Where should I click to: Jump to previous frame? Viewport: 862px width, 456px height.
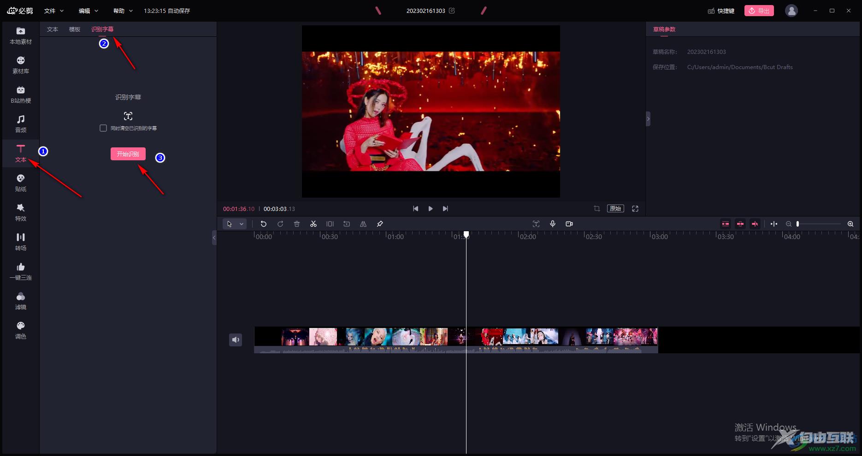(x=416, y=209)
